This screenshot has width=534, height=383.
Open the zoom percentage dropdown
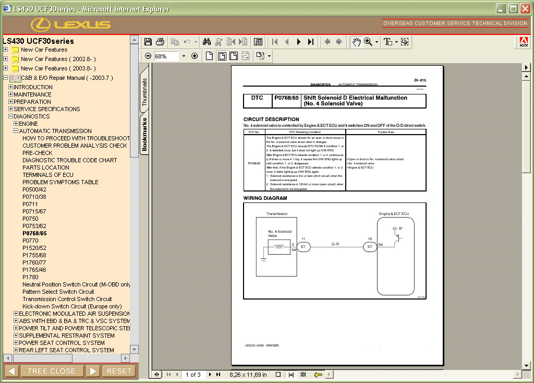point(184,56)
